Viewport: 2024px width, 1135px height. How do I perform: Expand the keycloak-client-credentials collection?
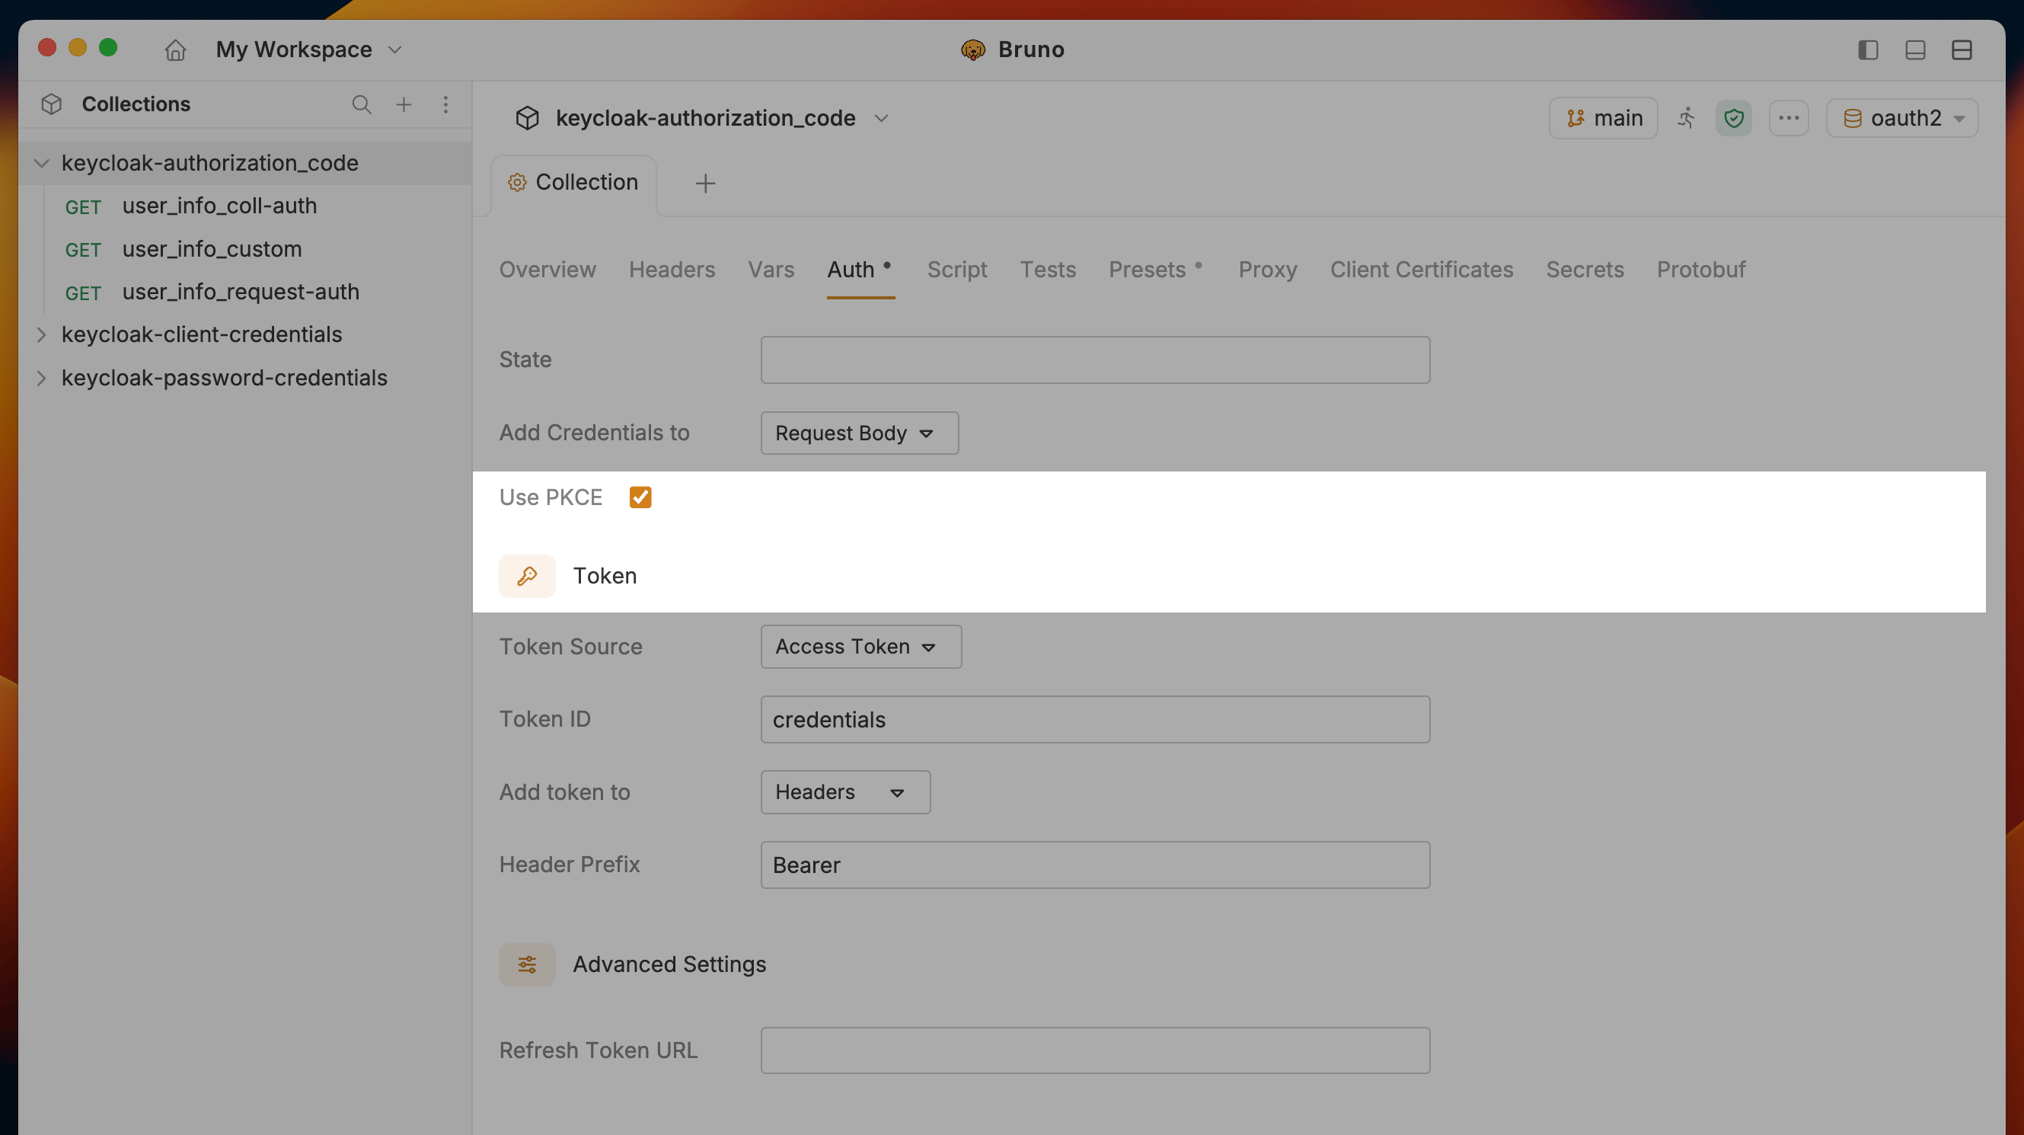42,335
